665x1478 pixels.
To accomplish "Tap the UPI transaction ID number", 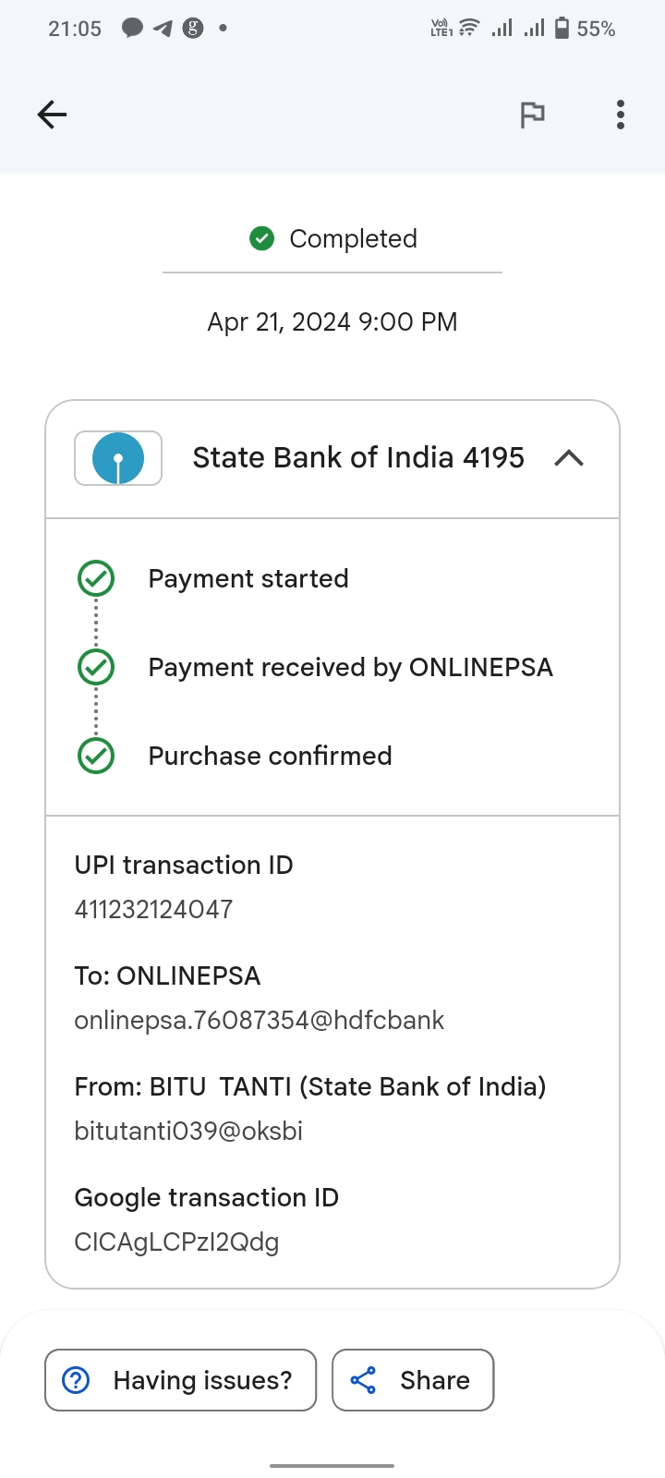I will pos(153,909).
